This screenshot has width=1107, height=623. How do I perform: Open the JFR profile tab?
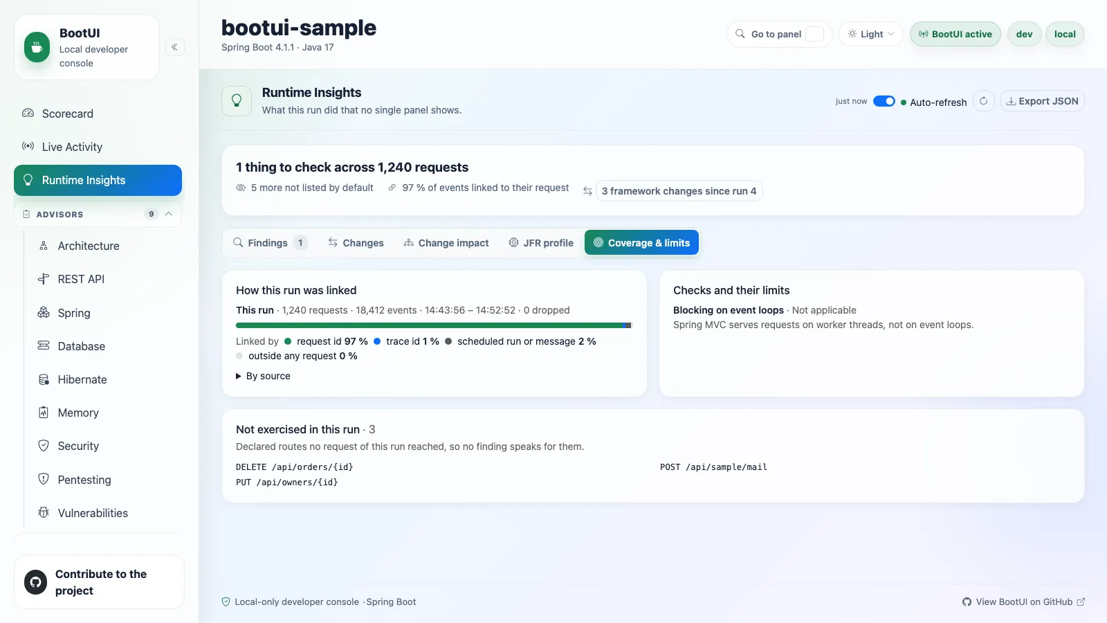(541, 243)
